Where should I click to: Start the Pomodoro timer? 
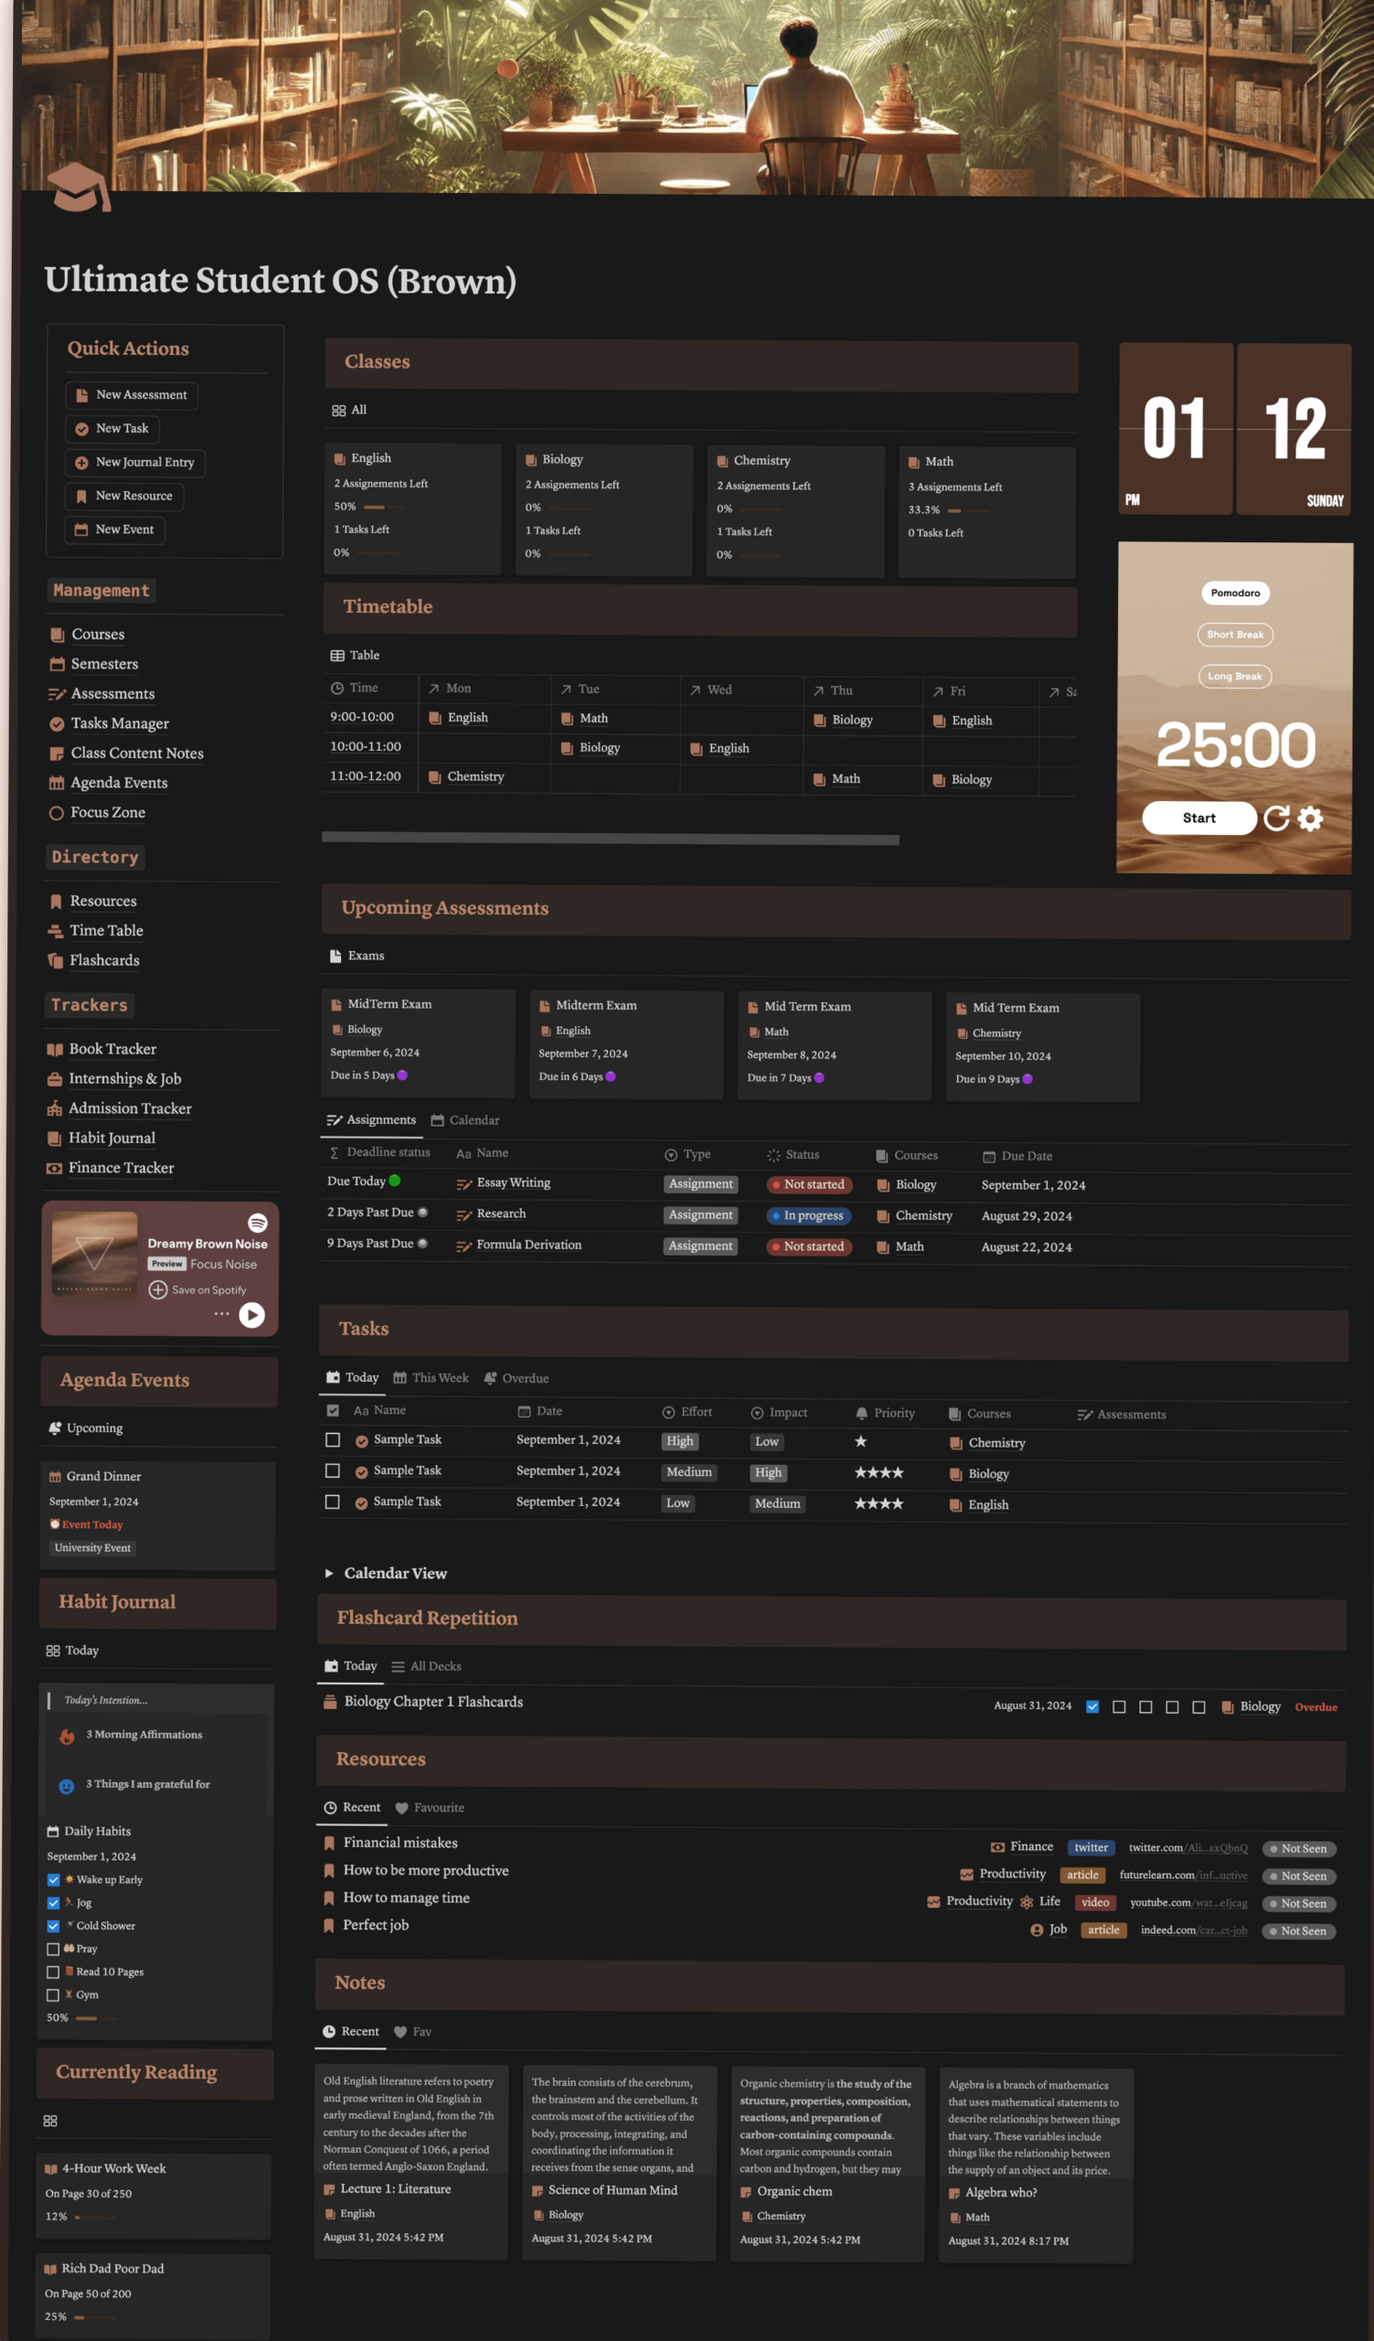click(1198, 818)
